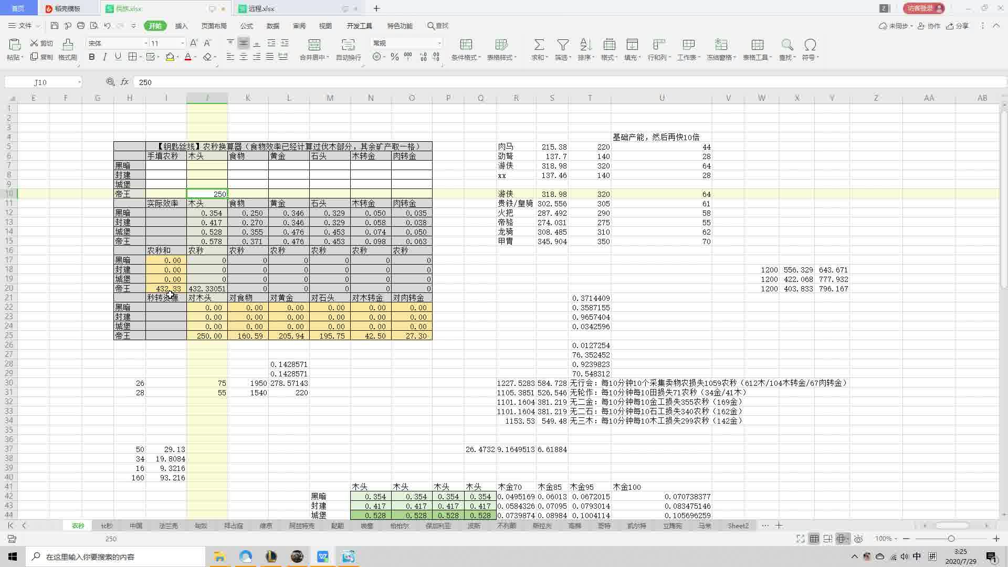Expand the 未同步 sync status dropdown
Viewport: 1008px width, 567px height.
tap(911, 26)
